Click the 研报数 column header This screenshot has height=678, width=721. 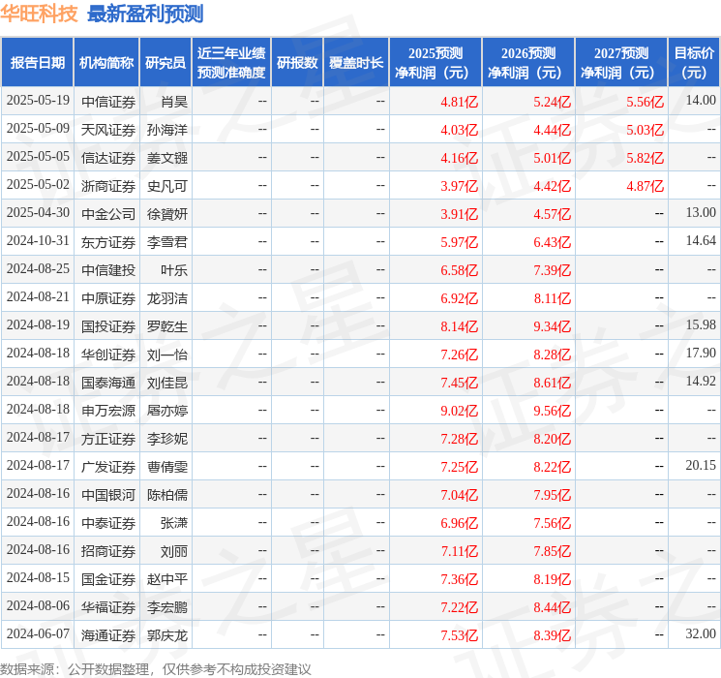[x=296, y=62]
